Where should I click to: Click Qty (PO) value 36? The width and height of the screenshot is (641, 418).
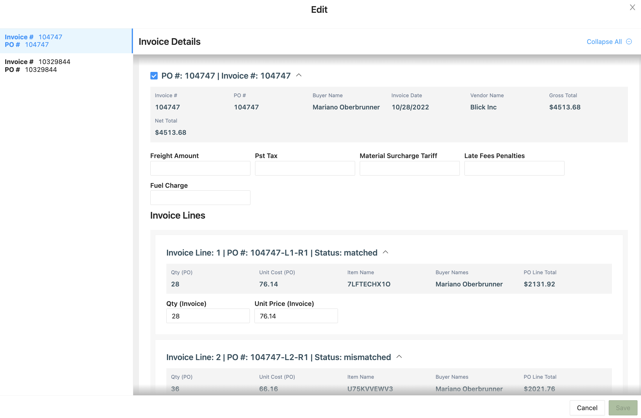(175, 389)
